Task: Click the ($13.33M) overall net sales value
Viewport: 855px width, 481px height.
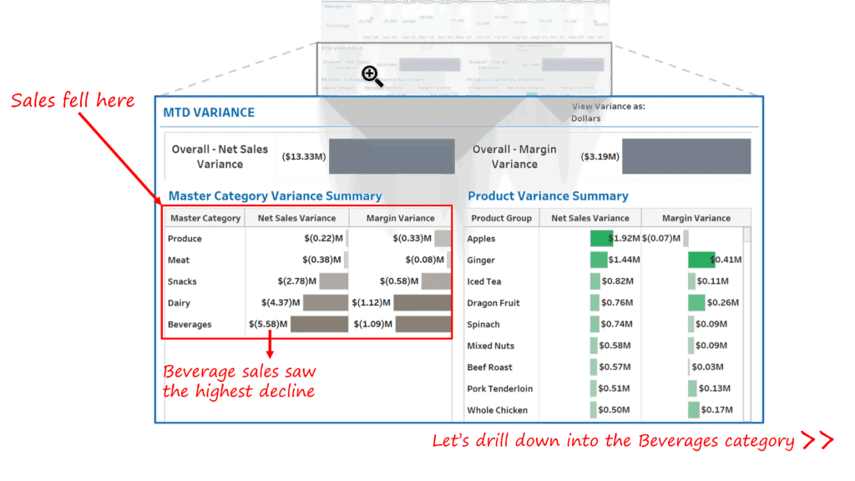Action: click(304, 156)
